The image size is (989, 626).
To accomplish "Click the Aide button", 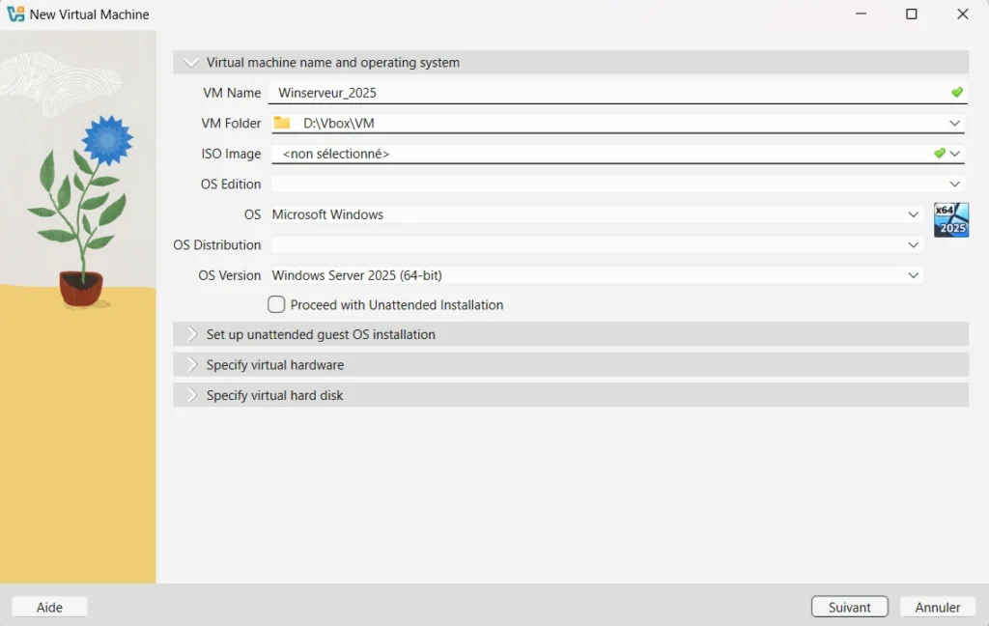I will pyautogui.click(x=49, y=607).
